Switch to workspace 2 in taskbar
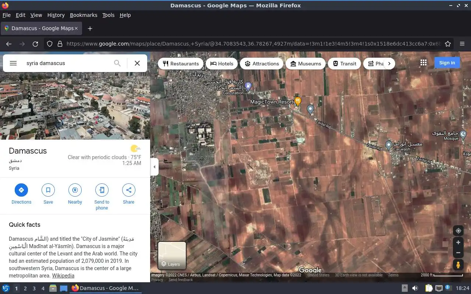The width and height of the screenshot is (471, 294). [25, 288]
